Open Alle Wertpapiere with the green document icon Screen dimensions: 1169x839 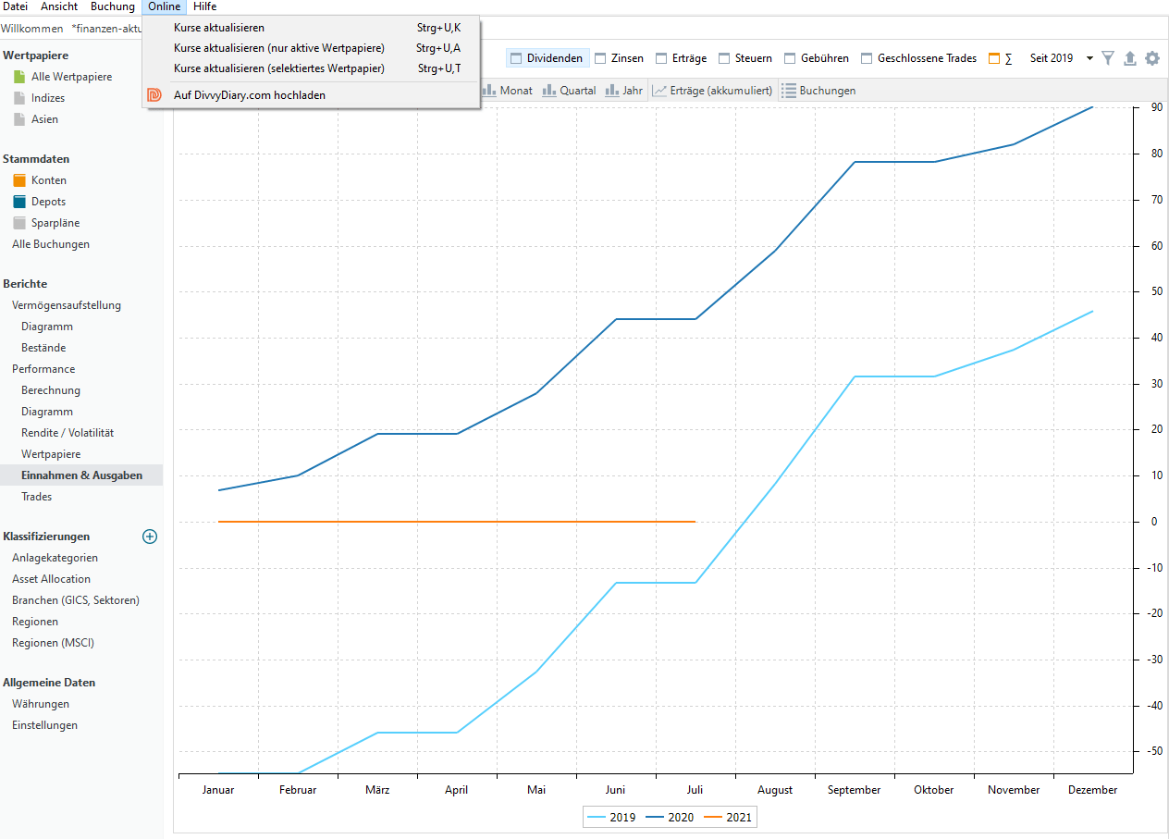(x=19, y=77)
